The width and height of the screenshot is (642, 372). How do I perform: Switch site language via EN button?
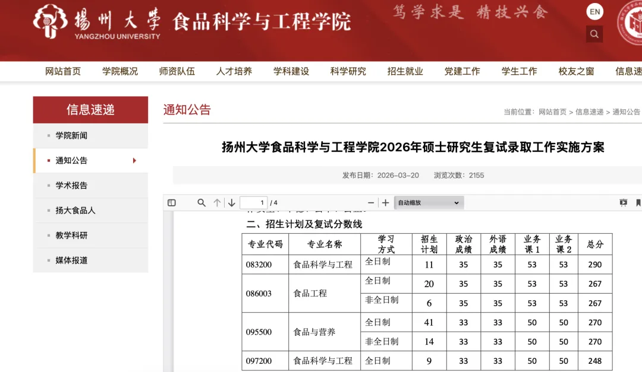click(595, 12)
